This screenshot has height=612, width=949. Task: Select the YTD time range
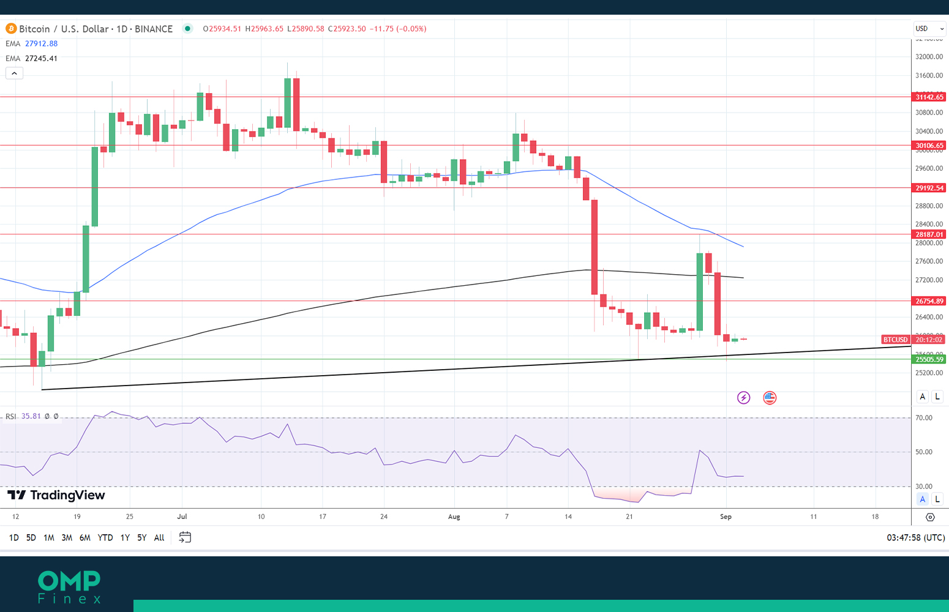[105, 537]
